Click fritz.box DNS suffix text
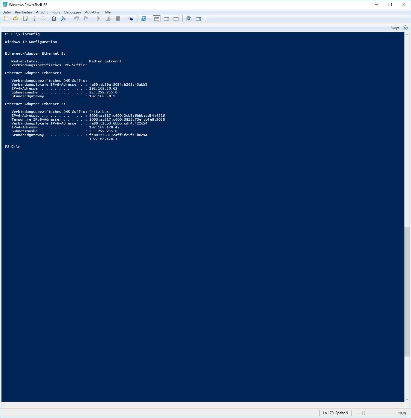 pos(99,112)
